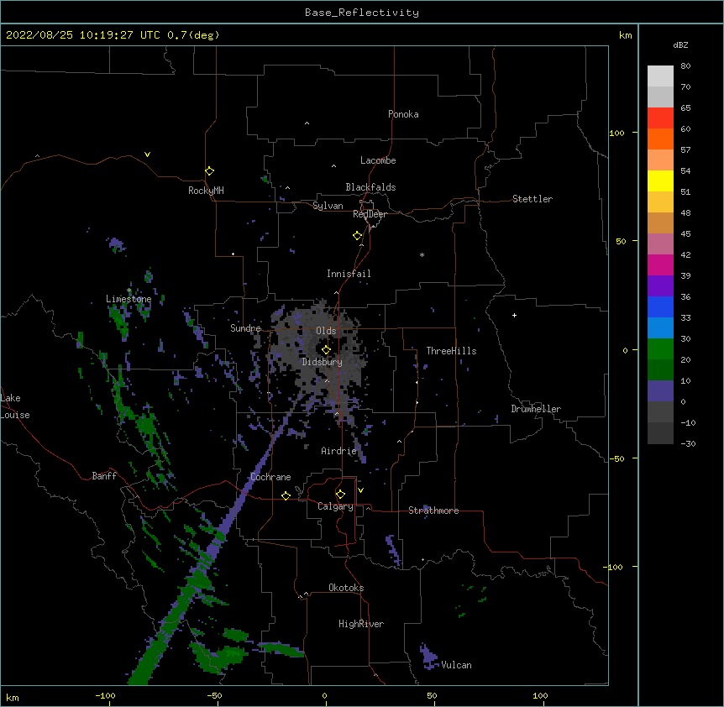Click the -100 tick on the bottom axis
724x707 pixels.
pyautogui.click(x=106, y=695)
